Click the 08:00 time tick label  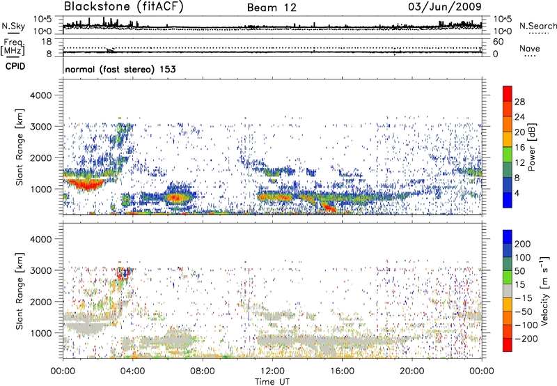tap(203, 371)
